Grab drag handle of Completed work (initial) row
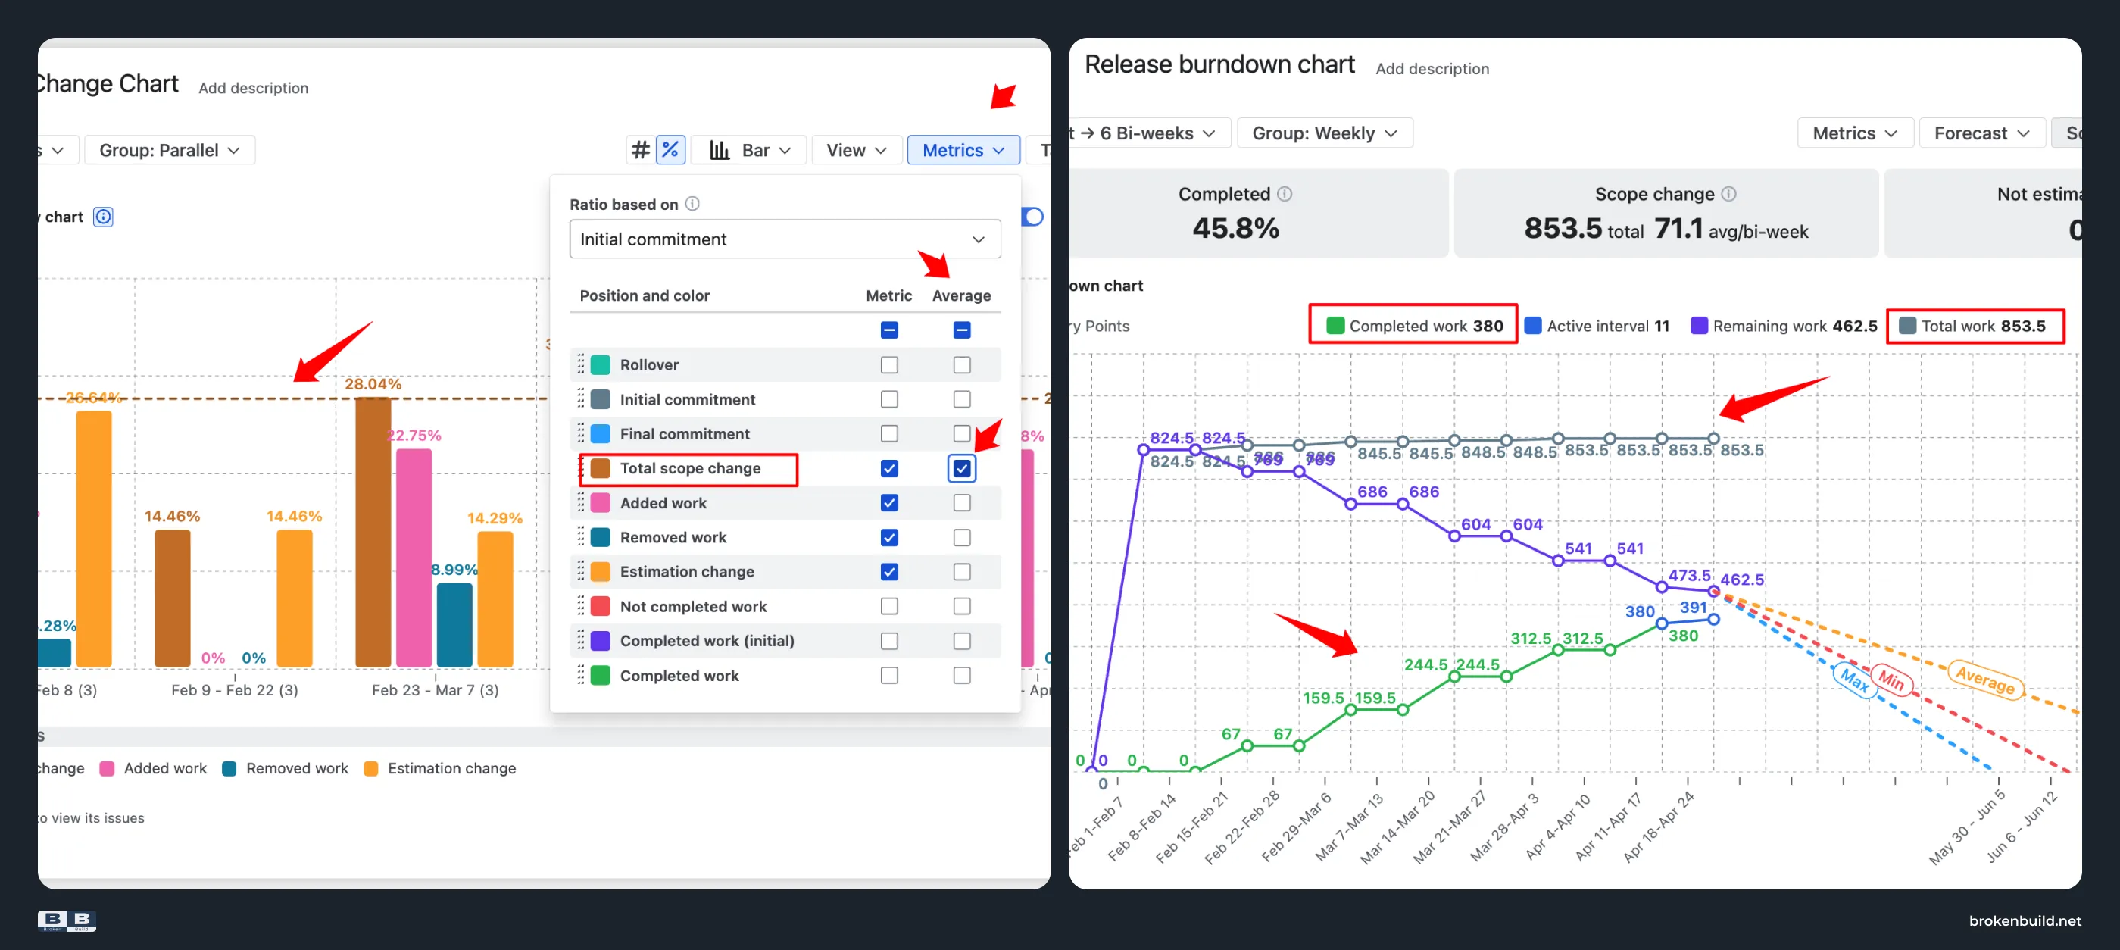Screen dimensions: 2120x950 coord(580,639)
